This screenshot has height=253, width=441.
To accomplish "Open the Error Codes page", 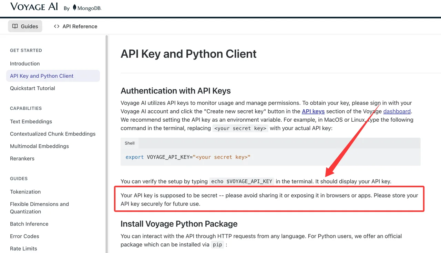I will pyautogui.click(x=24, y=236).
